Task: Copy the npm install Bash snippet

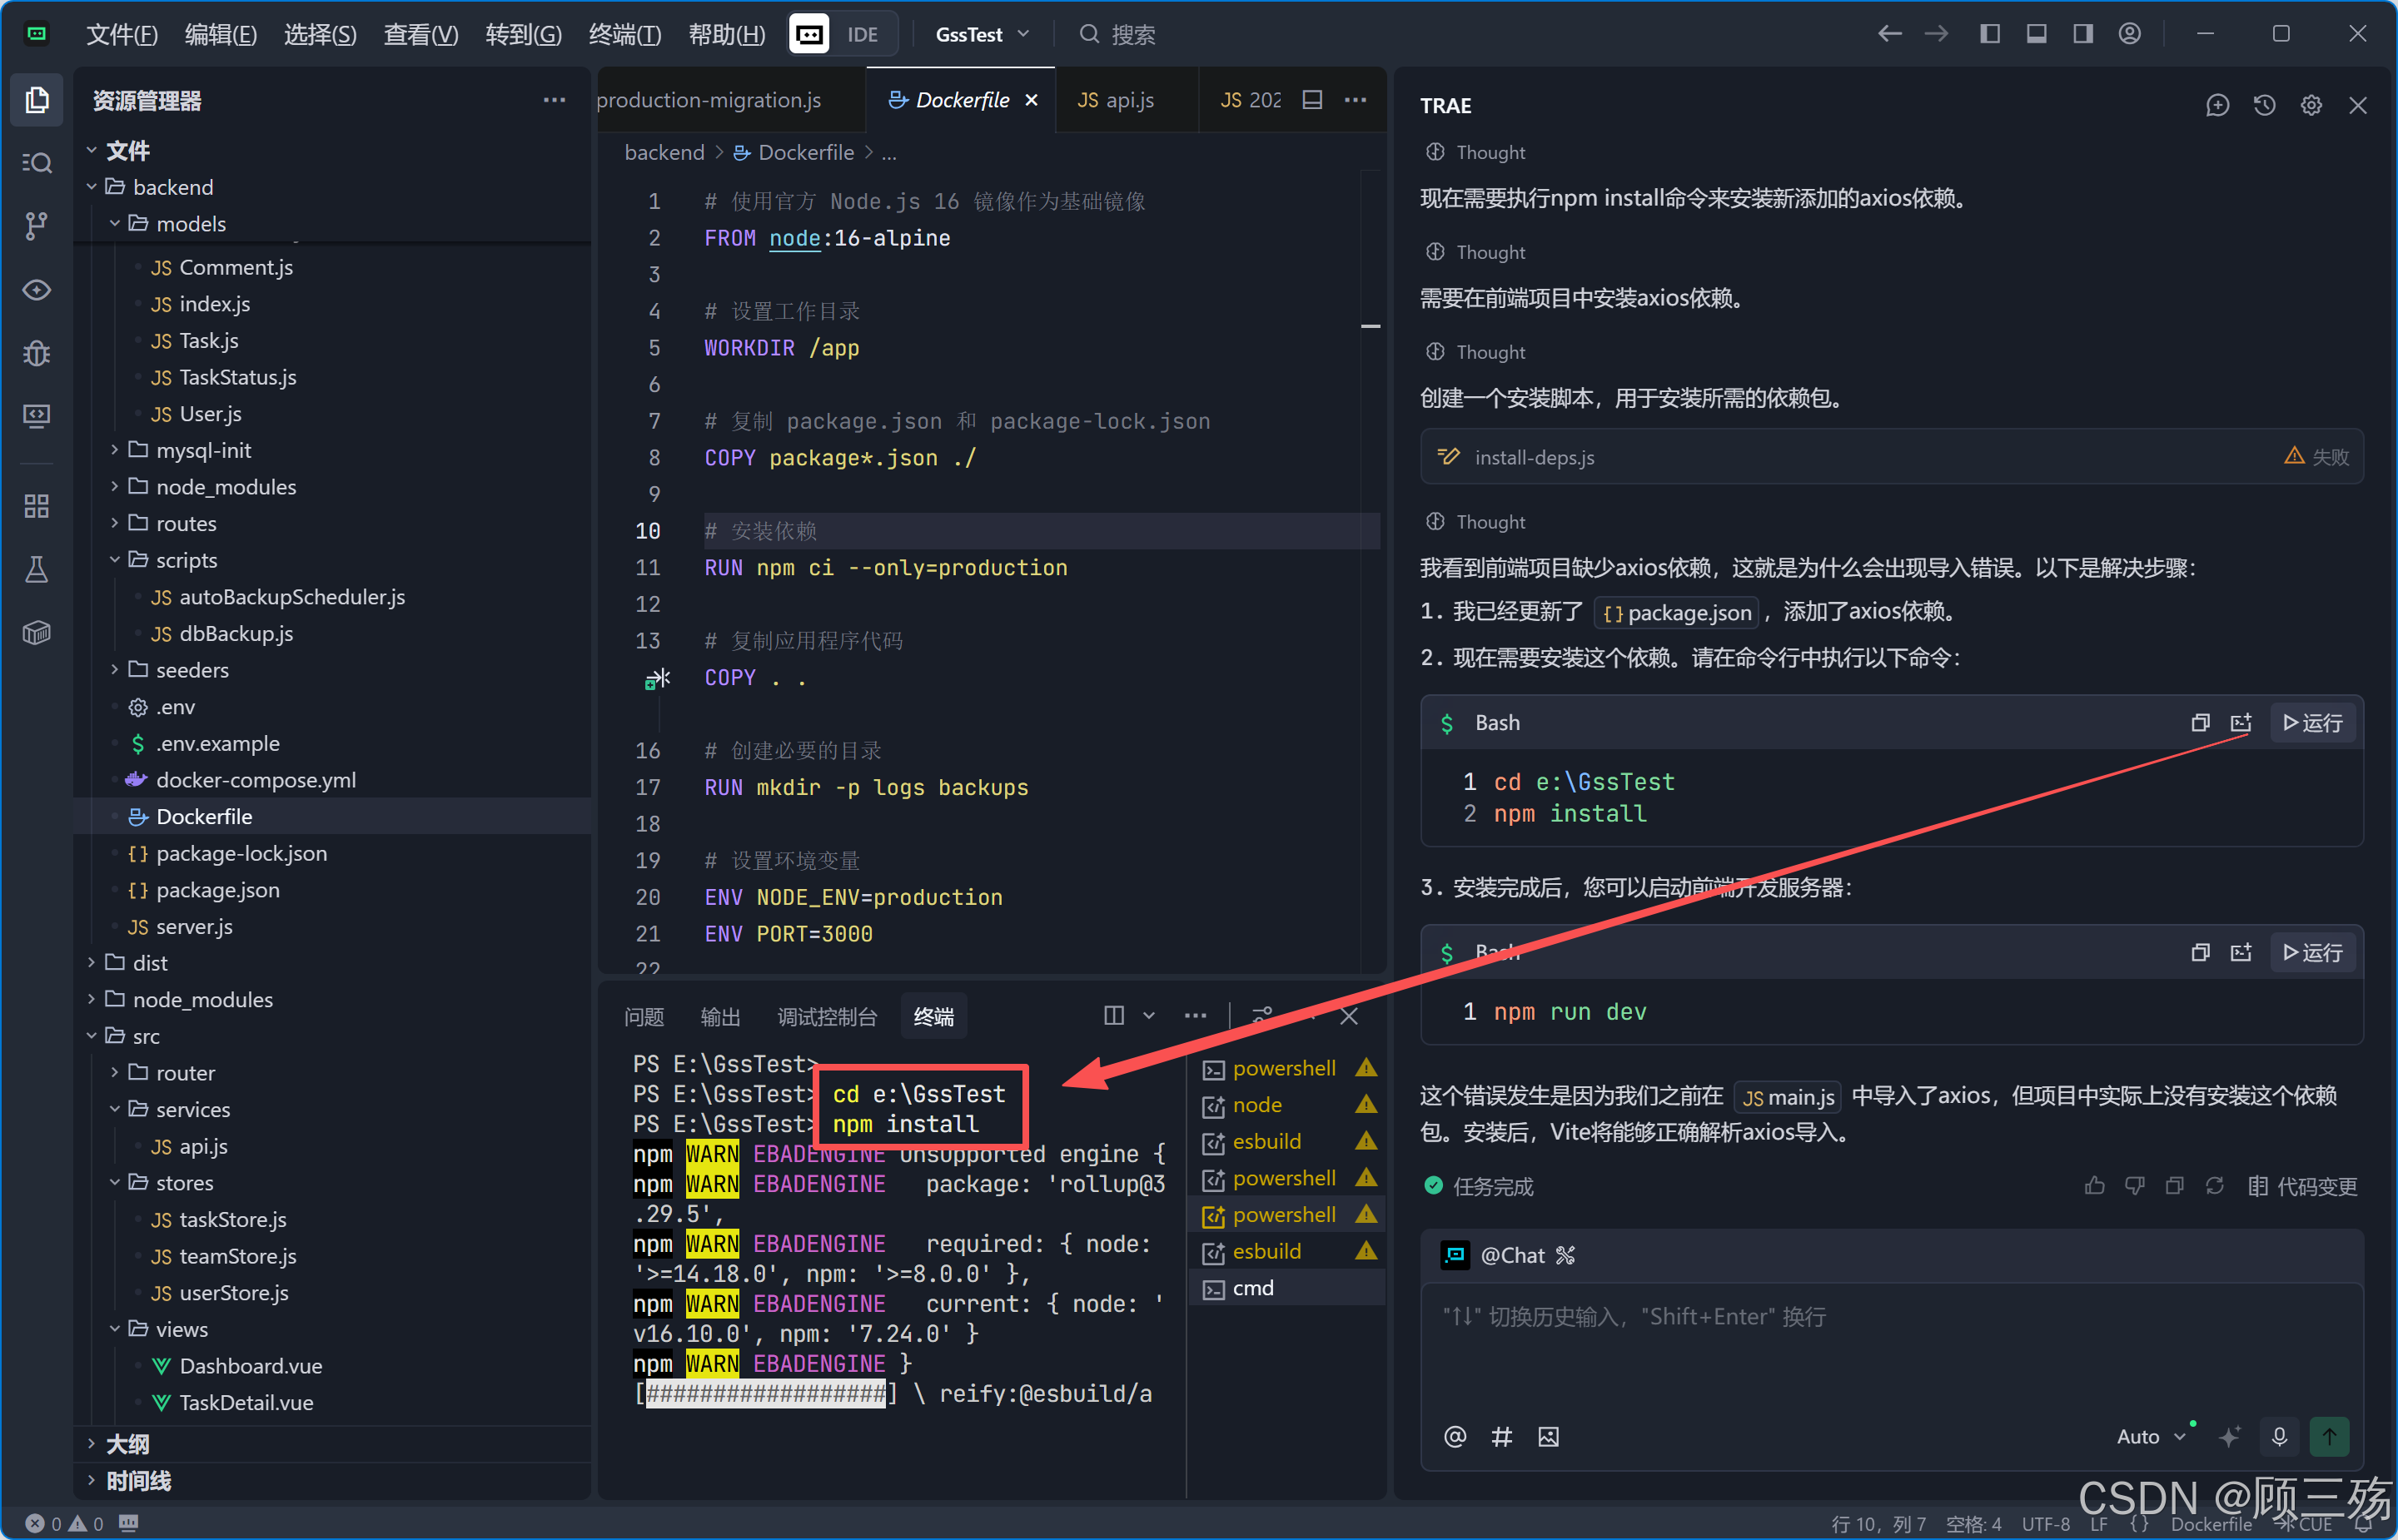Action: click(x=2200, y=723)
